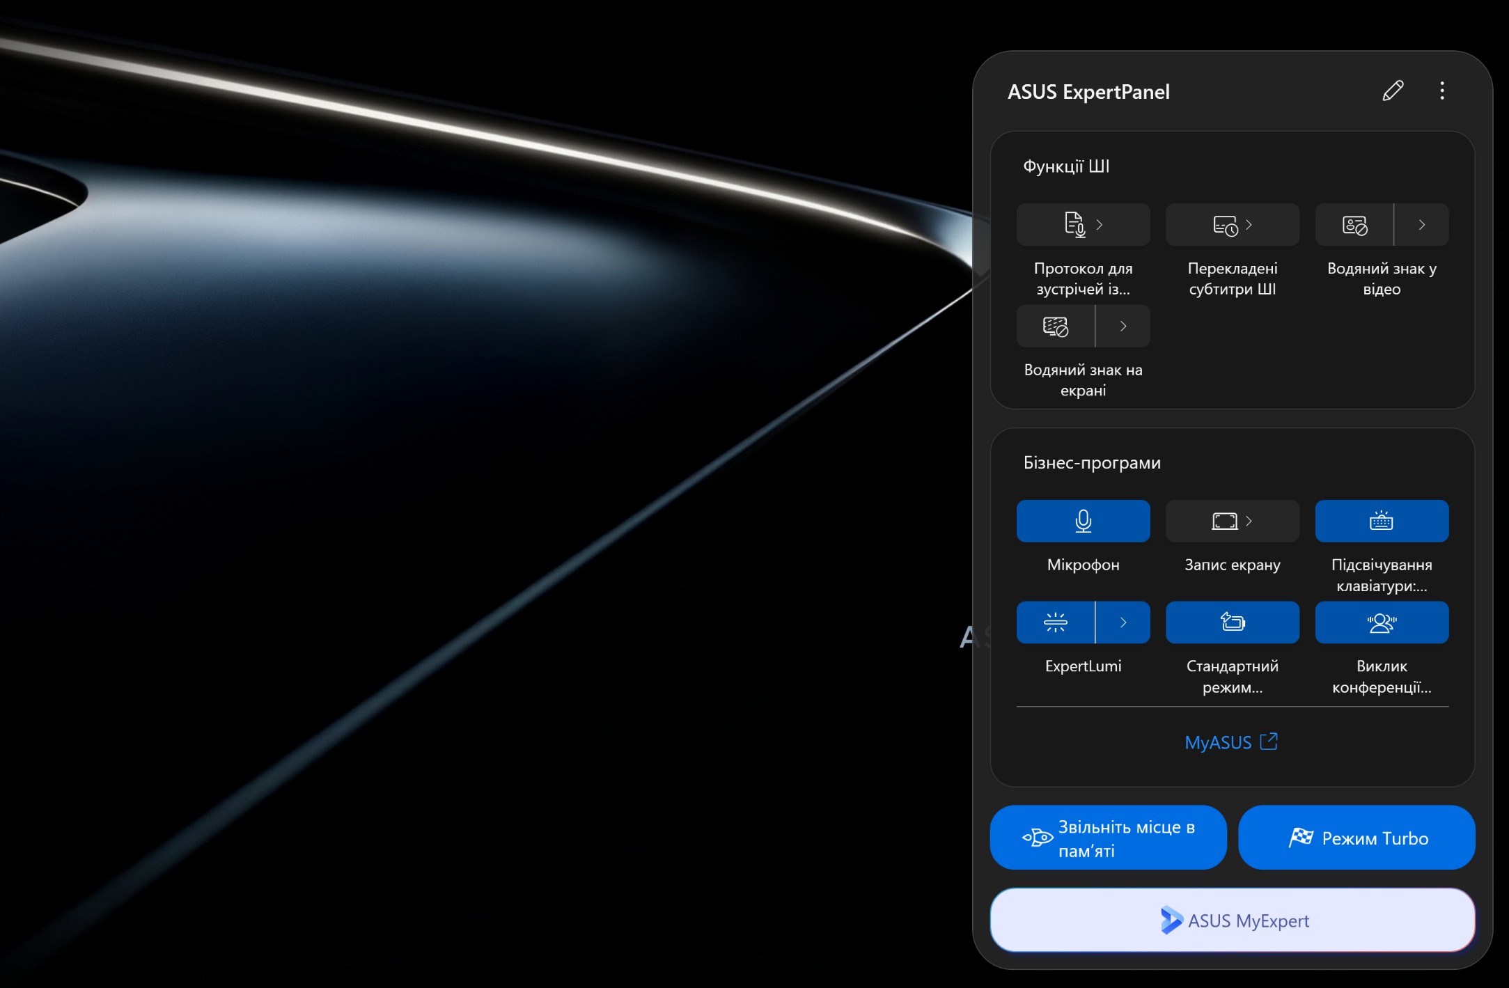
Task: Switch the Стандартний режим fan mode tile
Action: coord(1233,622)
